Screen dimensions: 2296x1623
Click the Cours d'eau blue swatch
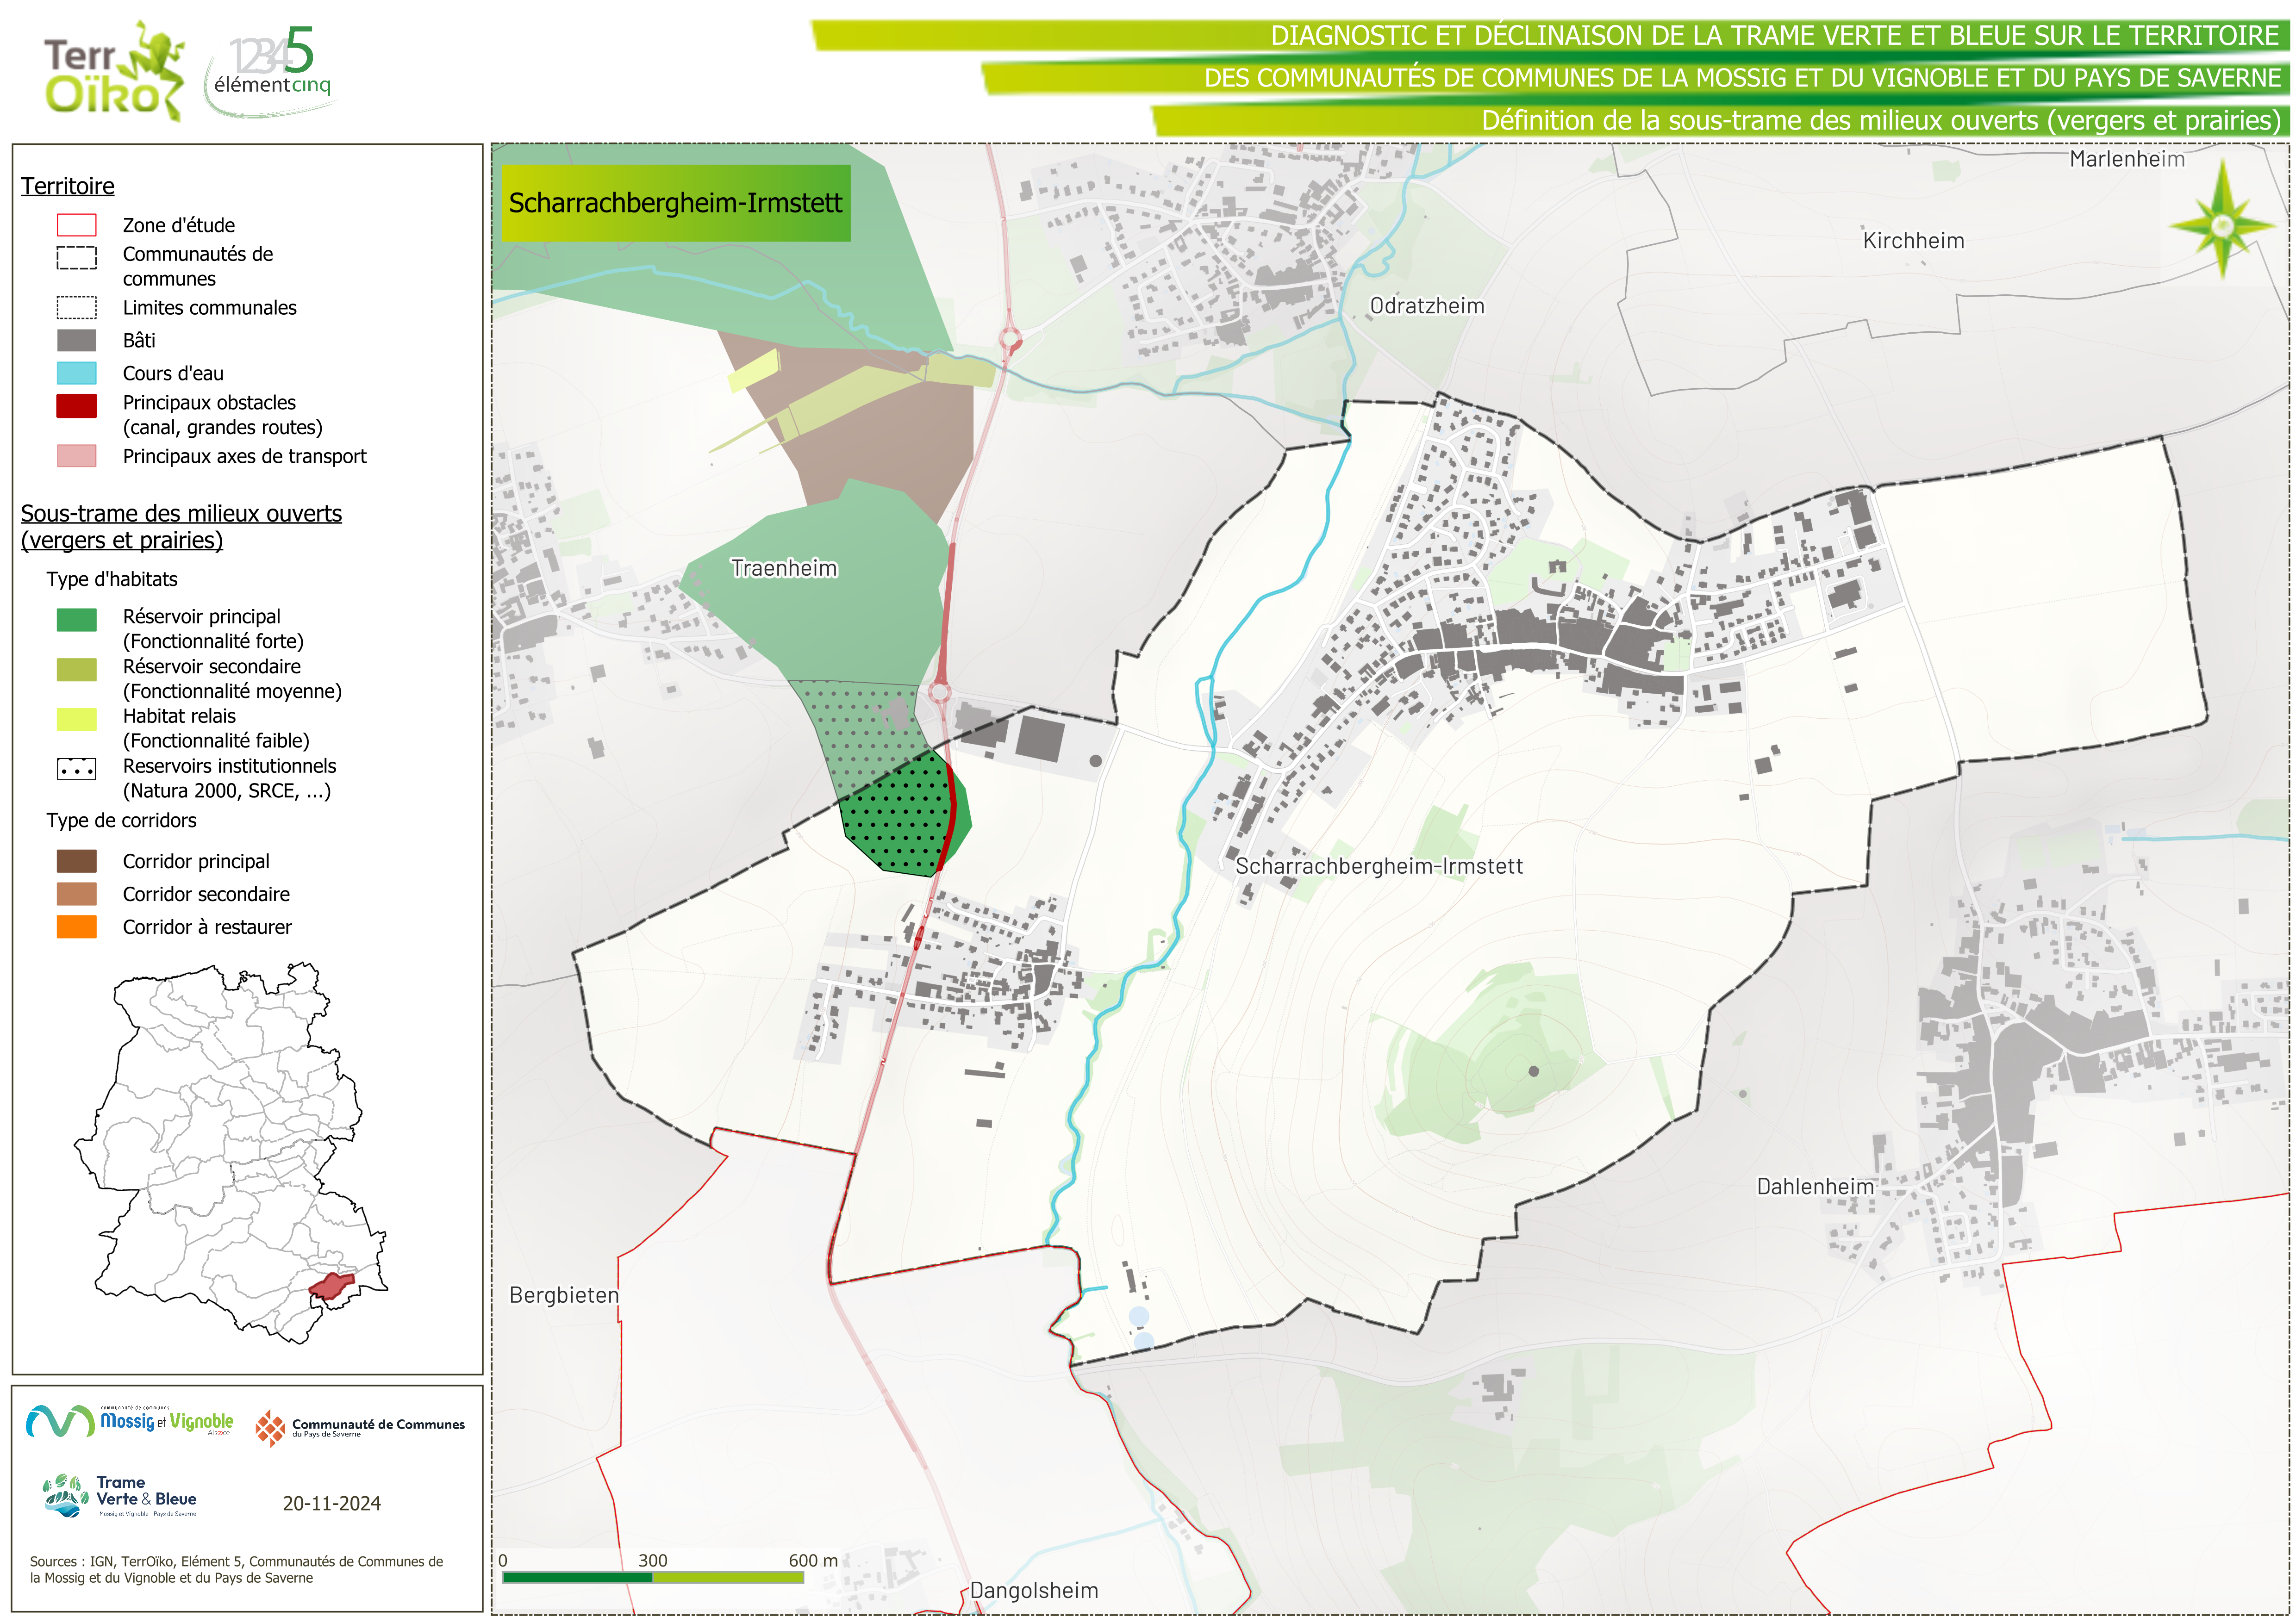tap(77, 373)
